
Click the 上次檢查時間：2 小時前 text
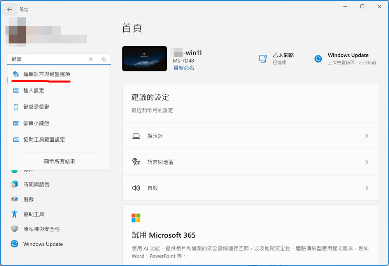coord(352,63)
